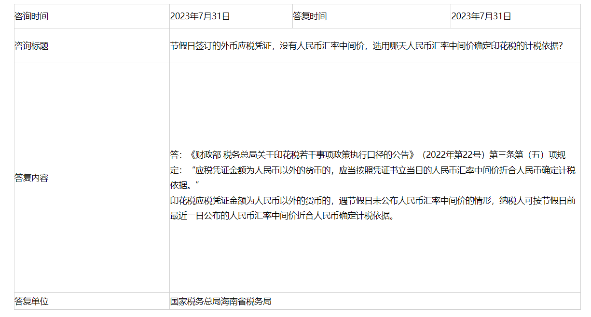
Task: Select the date beside 咨询时间
Action: pos(200,16)
